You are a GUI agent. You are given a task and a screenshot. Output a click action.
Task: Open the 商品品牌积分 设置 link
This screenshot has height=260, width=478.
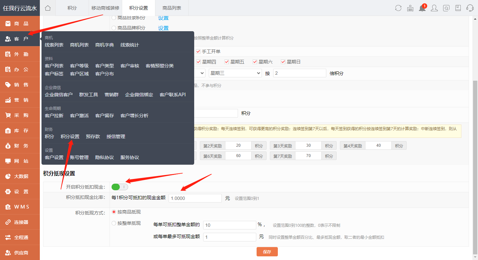pyautogui.click(x=163, y=28)
